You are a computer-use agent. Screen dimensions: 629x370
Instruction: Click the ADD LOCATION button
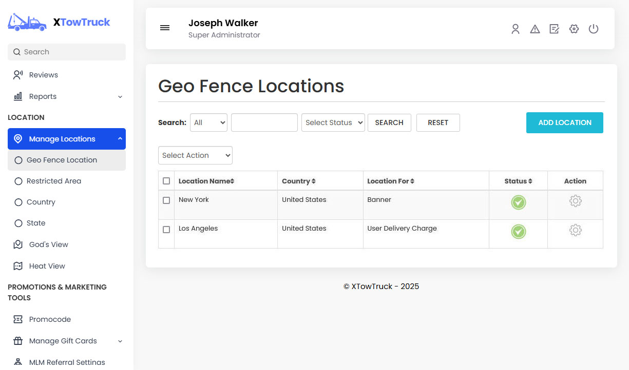tap(564, 122)
